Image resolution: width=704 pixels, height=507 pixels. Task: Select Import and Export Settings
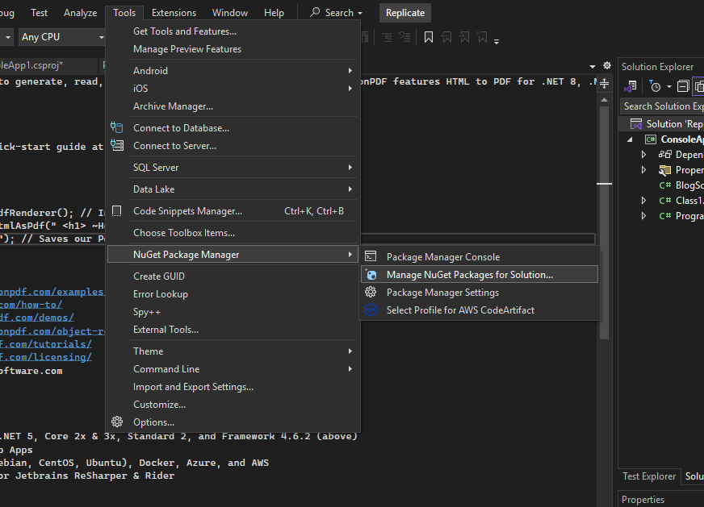coord(233,386)
